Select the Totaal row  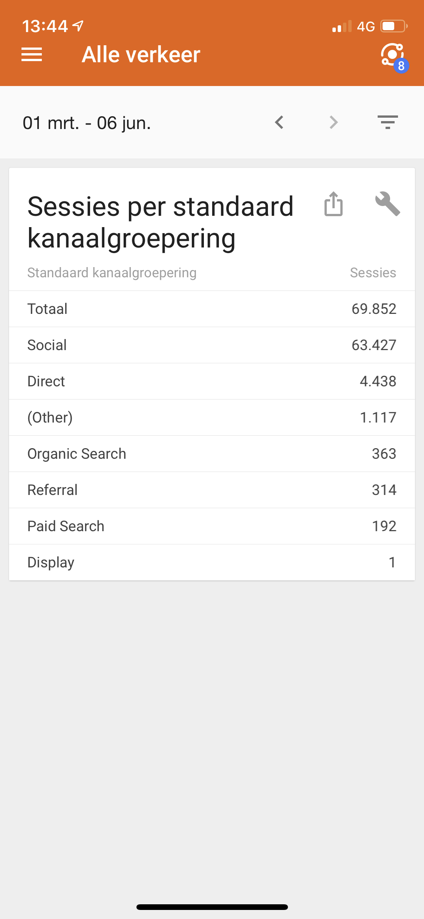(212, 309)
